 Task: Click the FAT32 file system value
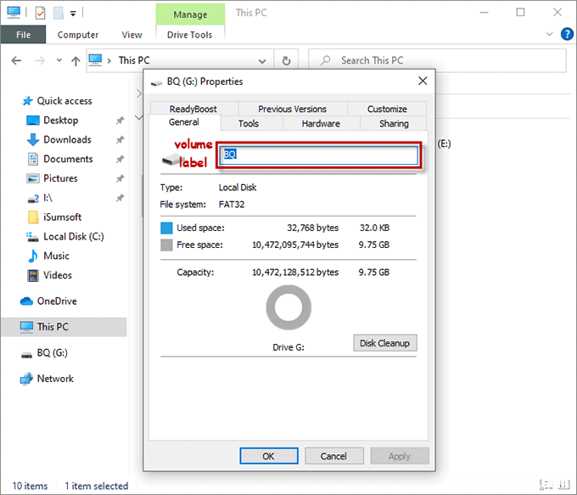pyautogui.click(x=232, y=205)
